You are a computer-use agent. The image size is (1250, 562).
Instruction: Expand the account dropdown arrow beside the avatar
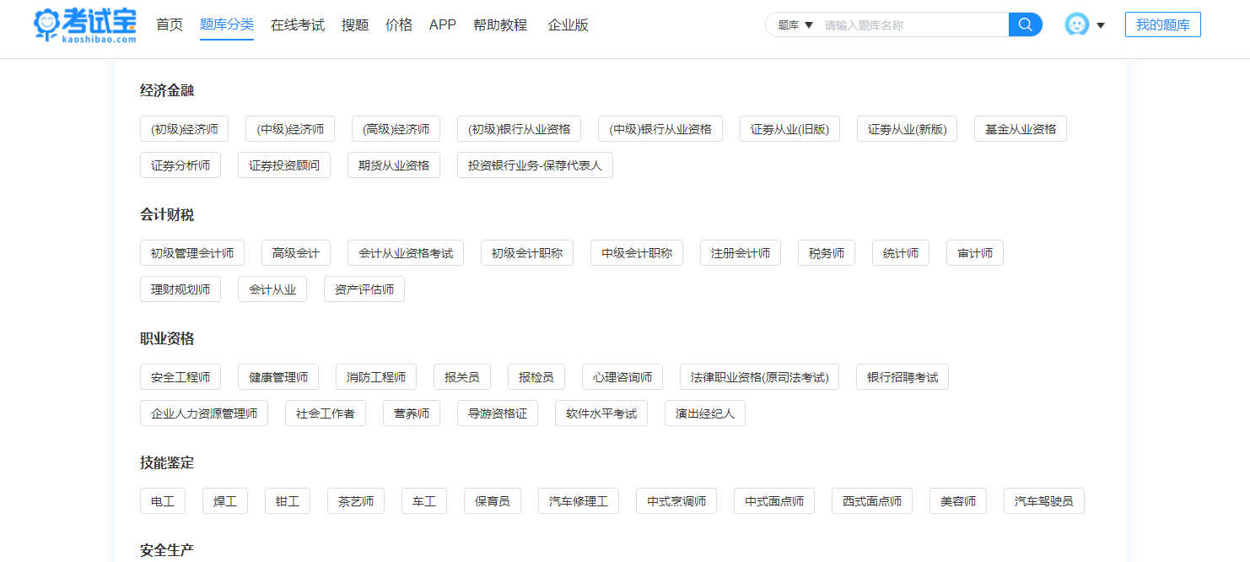(1099, 26)
